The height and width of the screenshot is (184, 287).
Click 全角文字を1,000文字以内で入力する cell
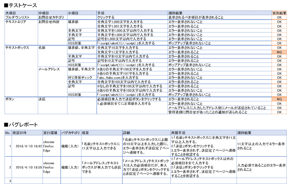coord(132,30)
